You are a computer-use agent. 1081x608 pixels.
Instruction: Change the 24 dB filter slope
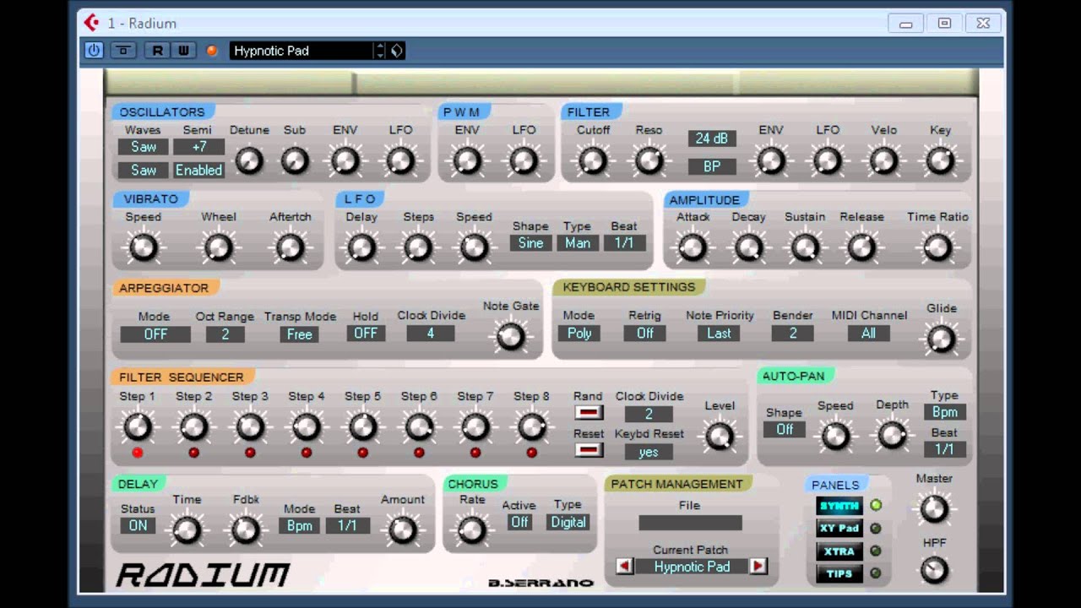[712, 138]
